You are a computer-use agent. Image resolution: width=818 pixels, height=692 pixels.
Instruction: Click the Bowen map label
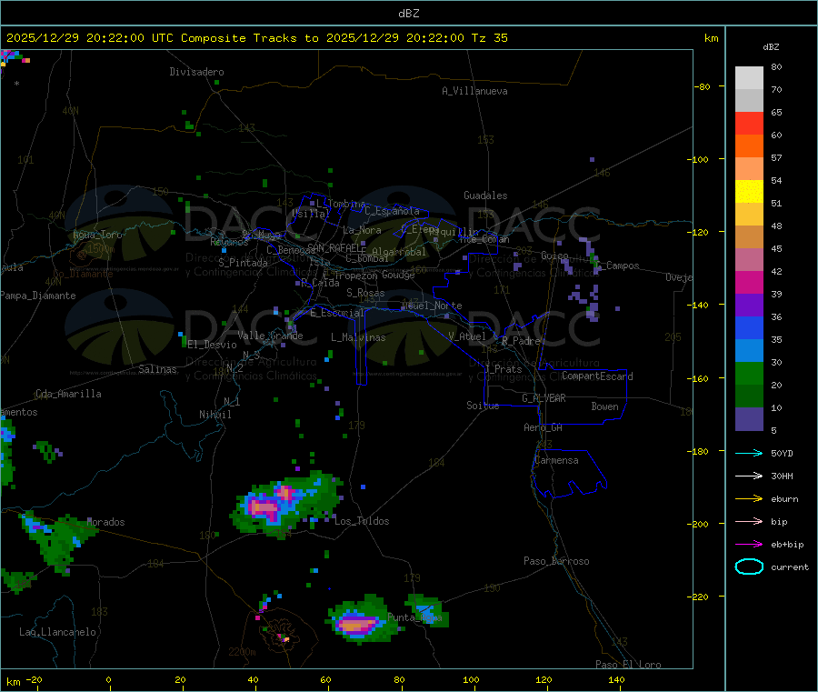(604, 406)
